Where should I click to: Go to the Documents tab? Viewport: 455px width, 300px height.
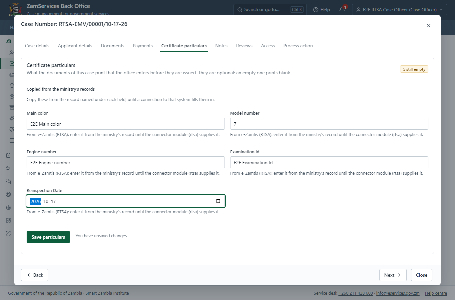click(x=113, y=46)
